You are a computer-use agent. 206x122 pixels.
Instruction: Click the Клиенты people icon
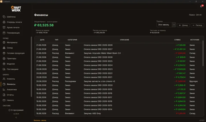click(4, 79)
